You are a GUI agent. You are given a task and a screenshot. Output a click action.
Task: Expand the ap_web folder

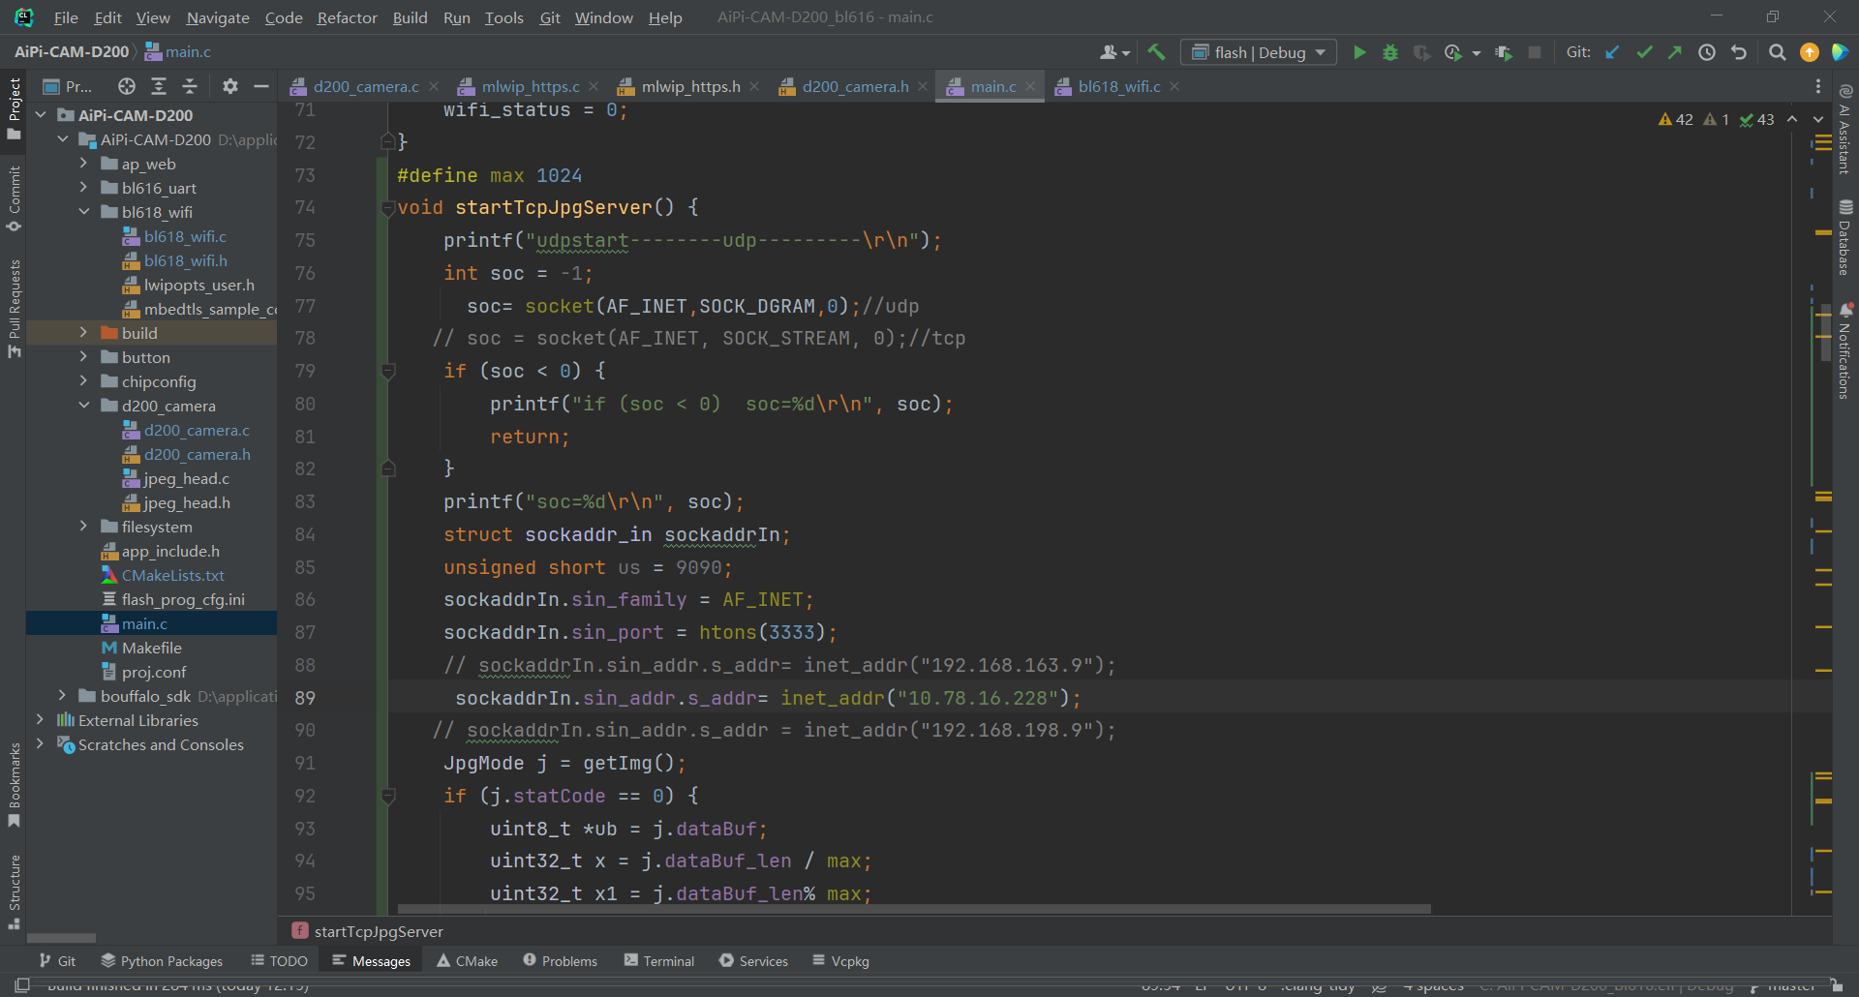point(83,164)
